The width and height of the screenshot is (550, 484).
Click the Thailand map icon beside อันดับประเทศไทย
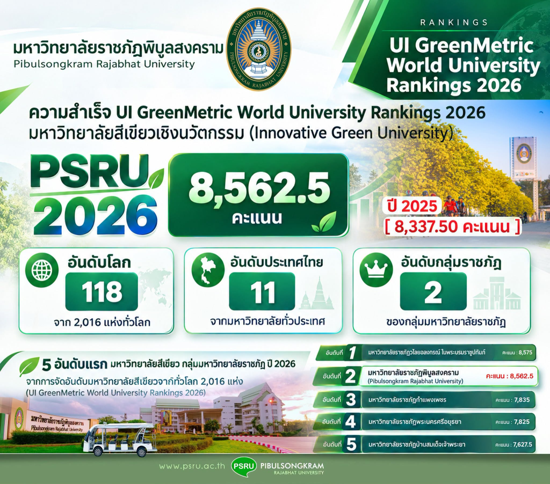click(208, 269)
